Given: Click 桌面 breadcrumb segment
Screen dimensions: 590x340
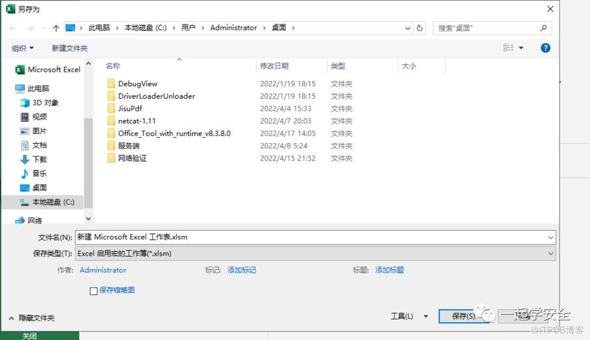Looking at the screenshot, I should [279, 28].
